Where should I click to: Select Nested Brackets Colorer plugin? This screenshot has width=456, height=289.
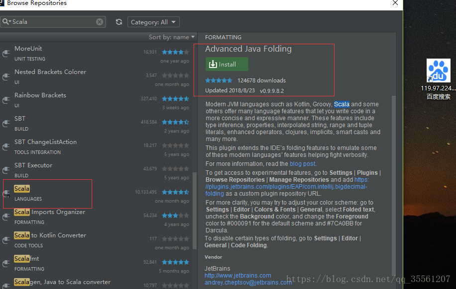(x=50, y=72)
